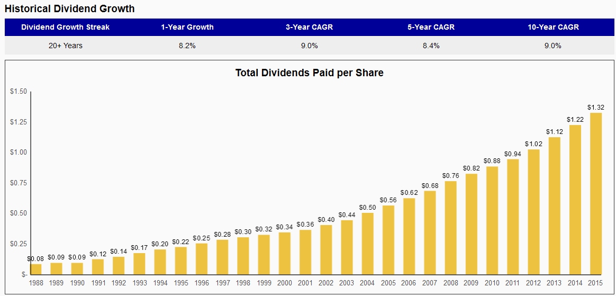The height and width of the screenshot is (296, 616).
Task: Click the 2010 bar labeled $0.88
Action: pos(492,220)
